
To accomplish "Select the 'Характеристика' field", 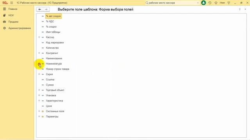I will [54, 101].
